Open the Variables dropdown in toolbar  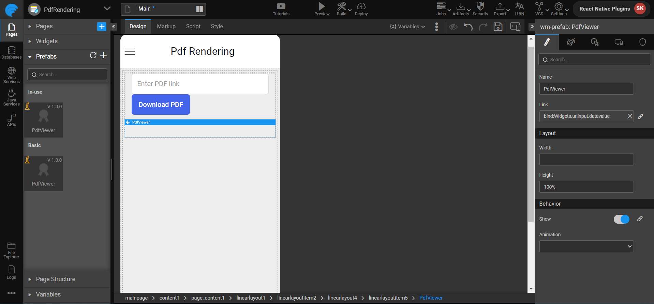pos(407,27)
